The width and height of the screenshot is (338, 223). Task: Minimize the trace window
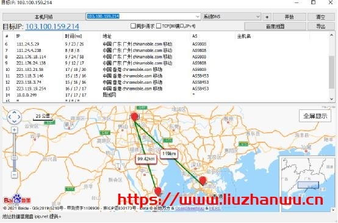(297, 2)
